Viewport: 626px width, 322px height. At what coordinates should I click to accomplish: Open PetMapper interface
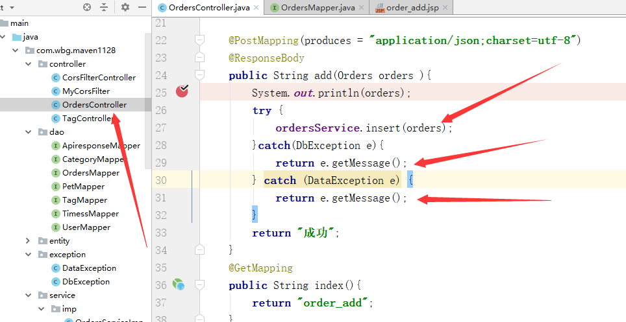click(83, 187)
